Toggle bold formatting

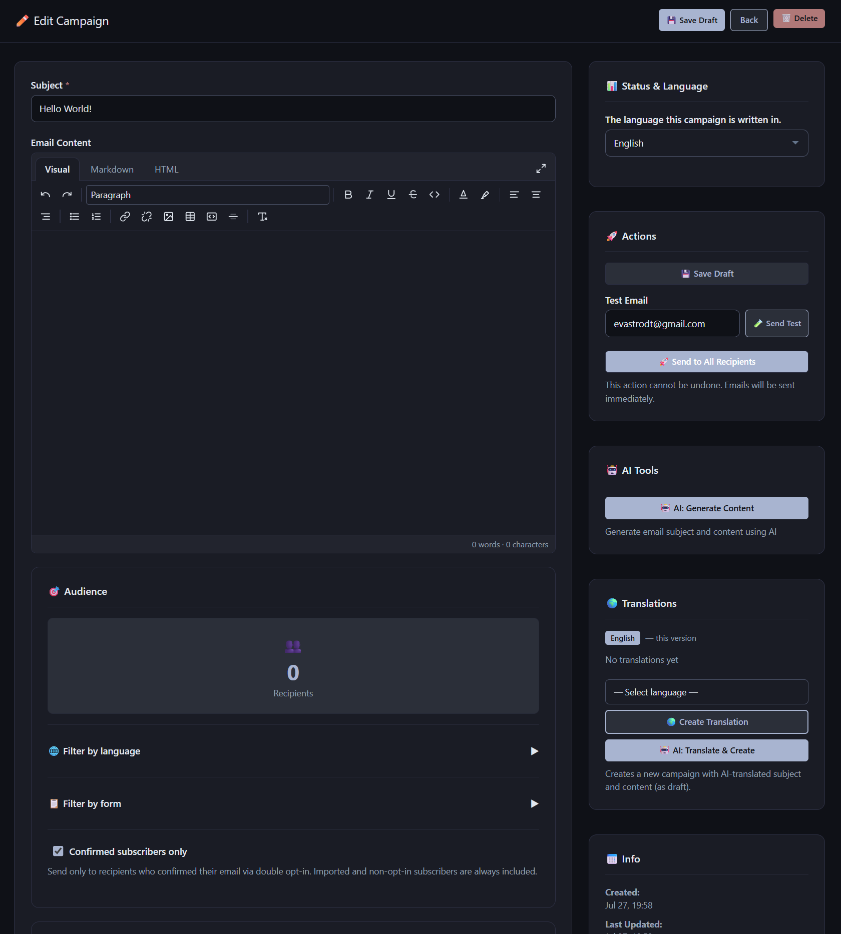[348, 195]
